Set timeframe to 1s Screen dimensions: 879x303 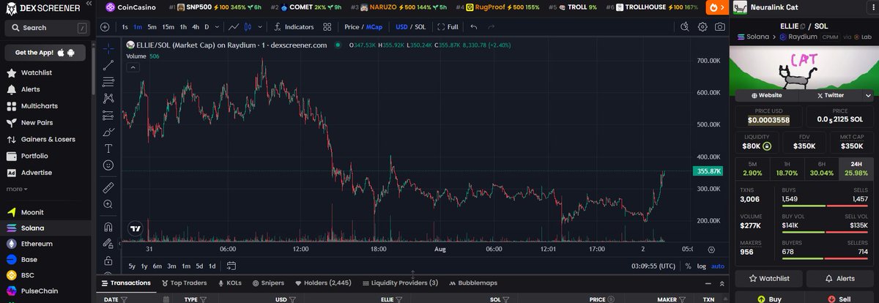tap(125, 27)
